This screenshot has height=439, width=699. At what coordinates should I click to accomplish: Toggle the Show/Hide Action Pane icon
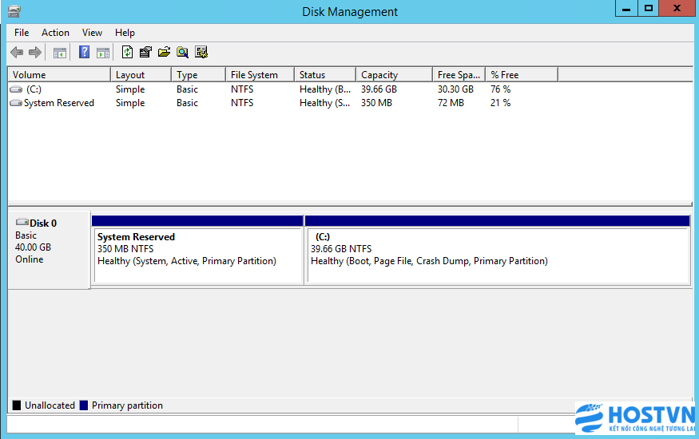point(103,53)
